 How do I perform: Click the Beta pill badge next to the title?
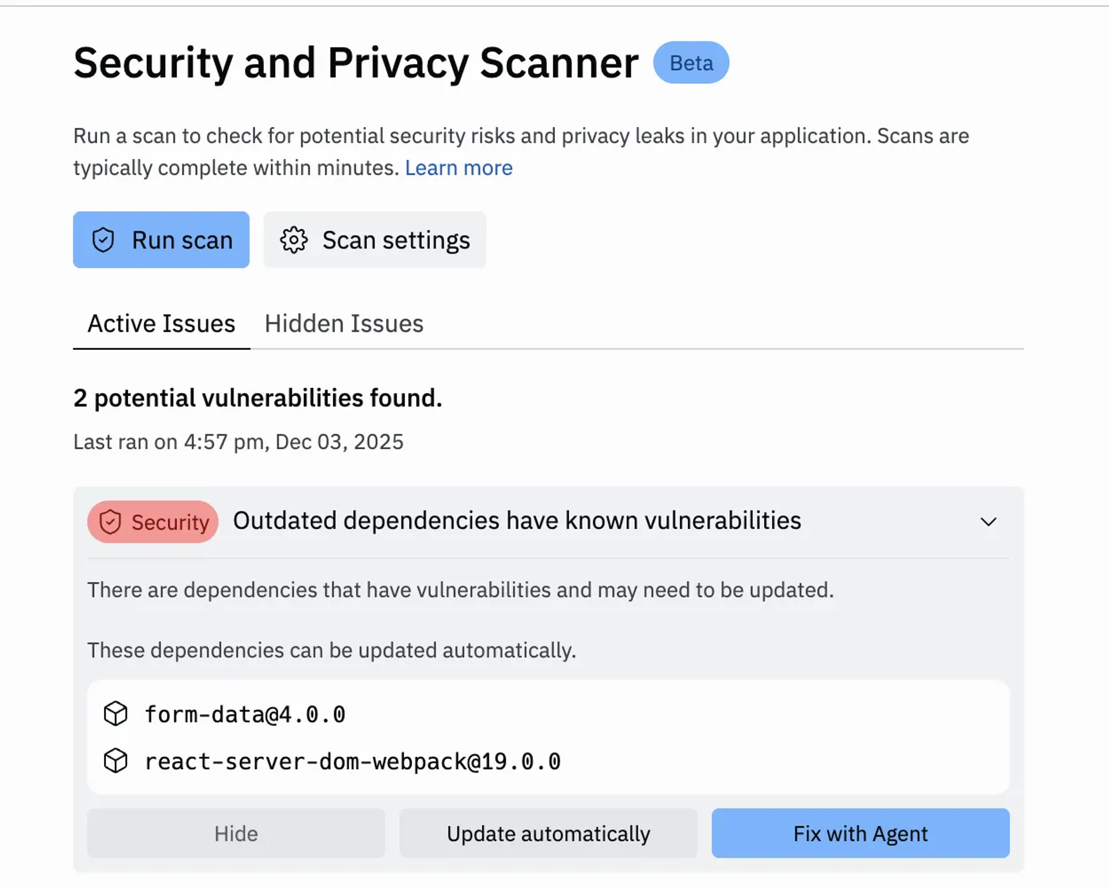coord(691,62)
